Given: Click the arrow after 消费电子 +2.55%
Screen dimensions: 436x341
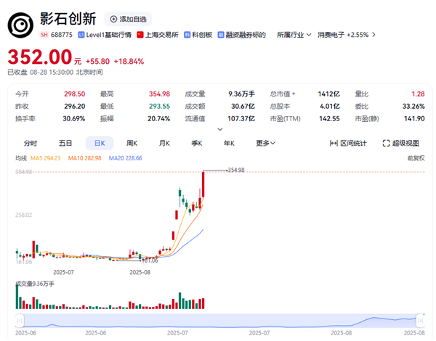Looking at the screenshot, I should pos(374,35).
